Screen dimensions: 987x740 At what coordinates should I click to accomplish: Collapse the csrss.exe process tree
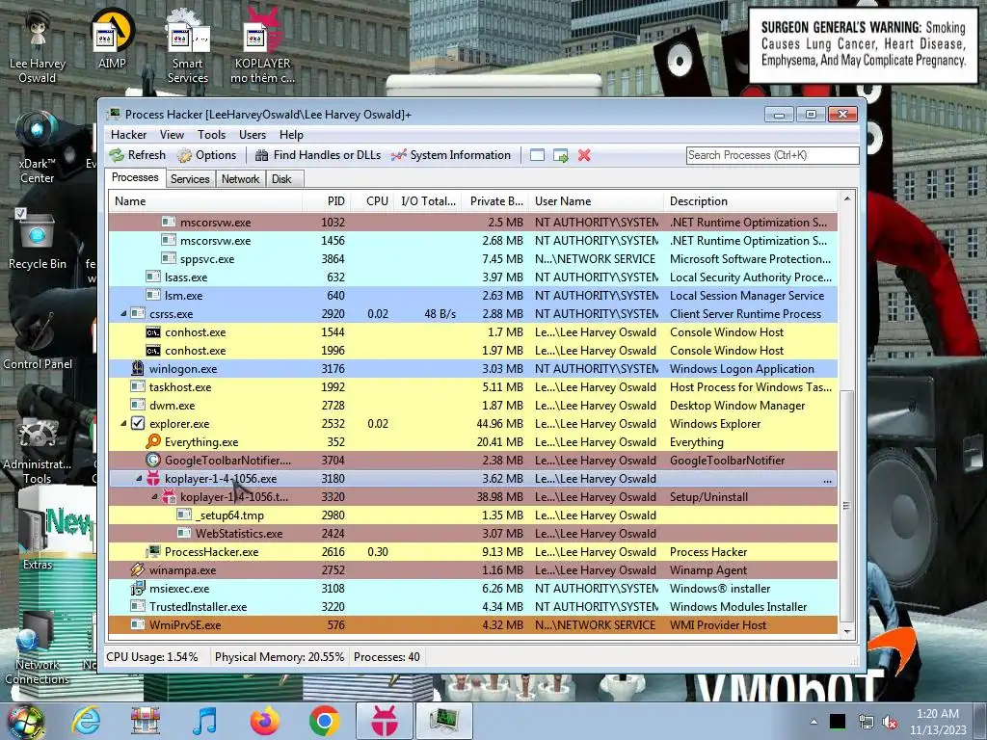pos(123,313)
